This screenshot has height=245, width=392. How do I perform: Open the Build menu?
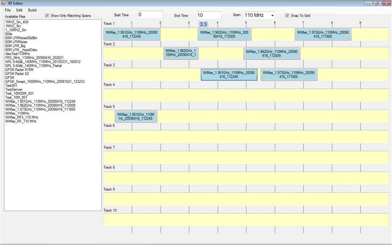pyautogui.click(x=32, y=10)
